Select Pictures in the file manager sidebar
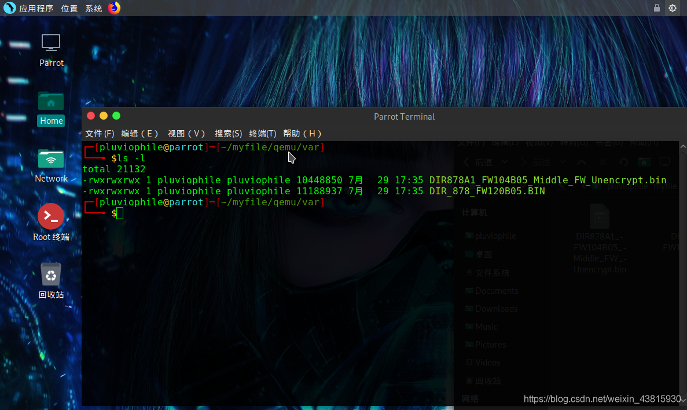The height and width of the screenshot is (410, 687). (486, 345)
